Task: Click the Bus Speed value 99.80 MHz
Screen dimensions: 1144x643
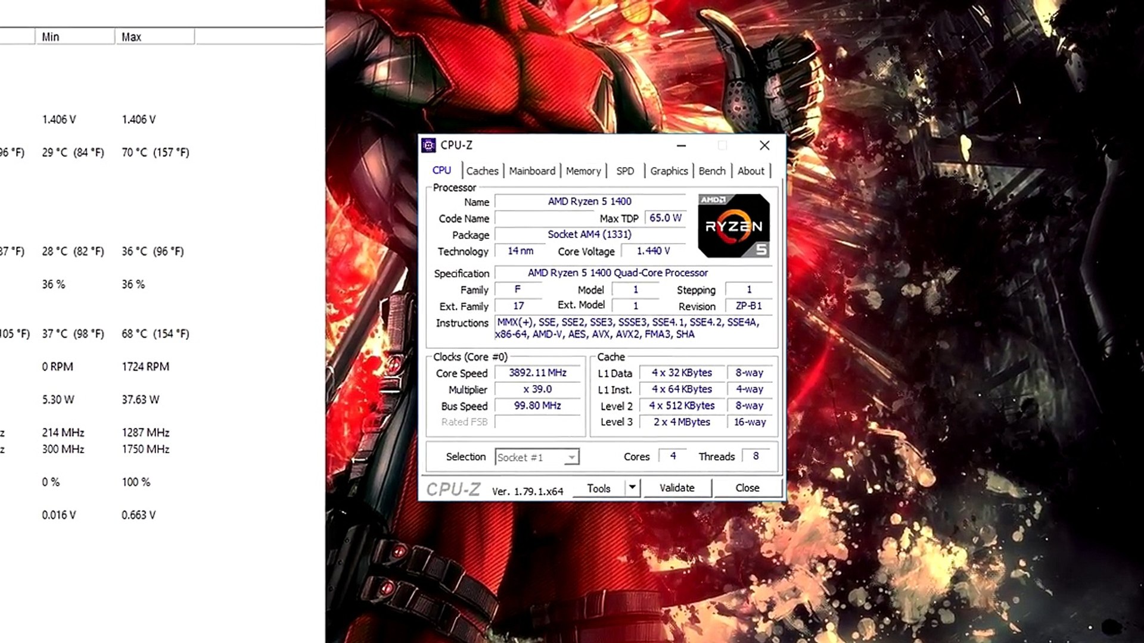Action: tap(537, 405)
